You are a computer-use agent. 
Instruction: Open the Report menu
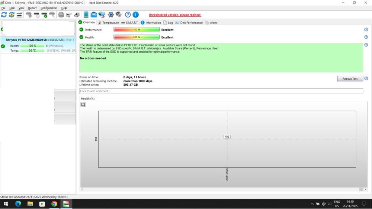coord(32,8)
